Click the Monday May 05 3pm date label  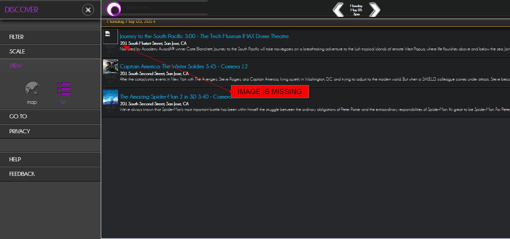pos(356,10)
